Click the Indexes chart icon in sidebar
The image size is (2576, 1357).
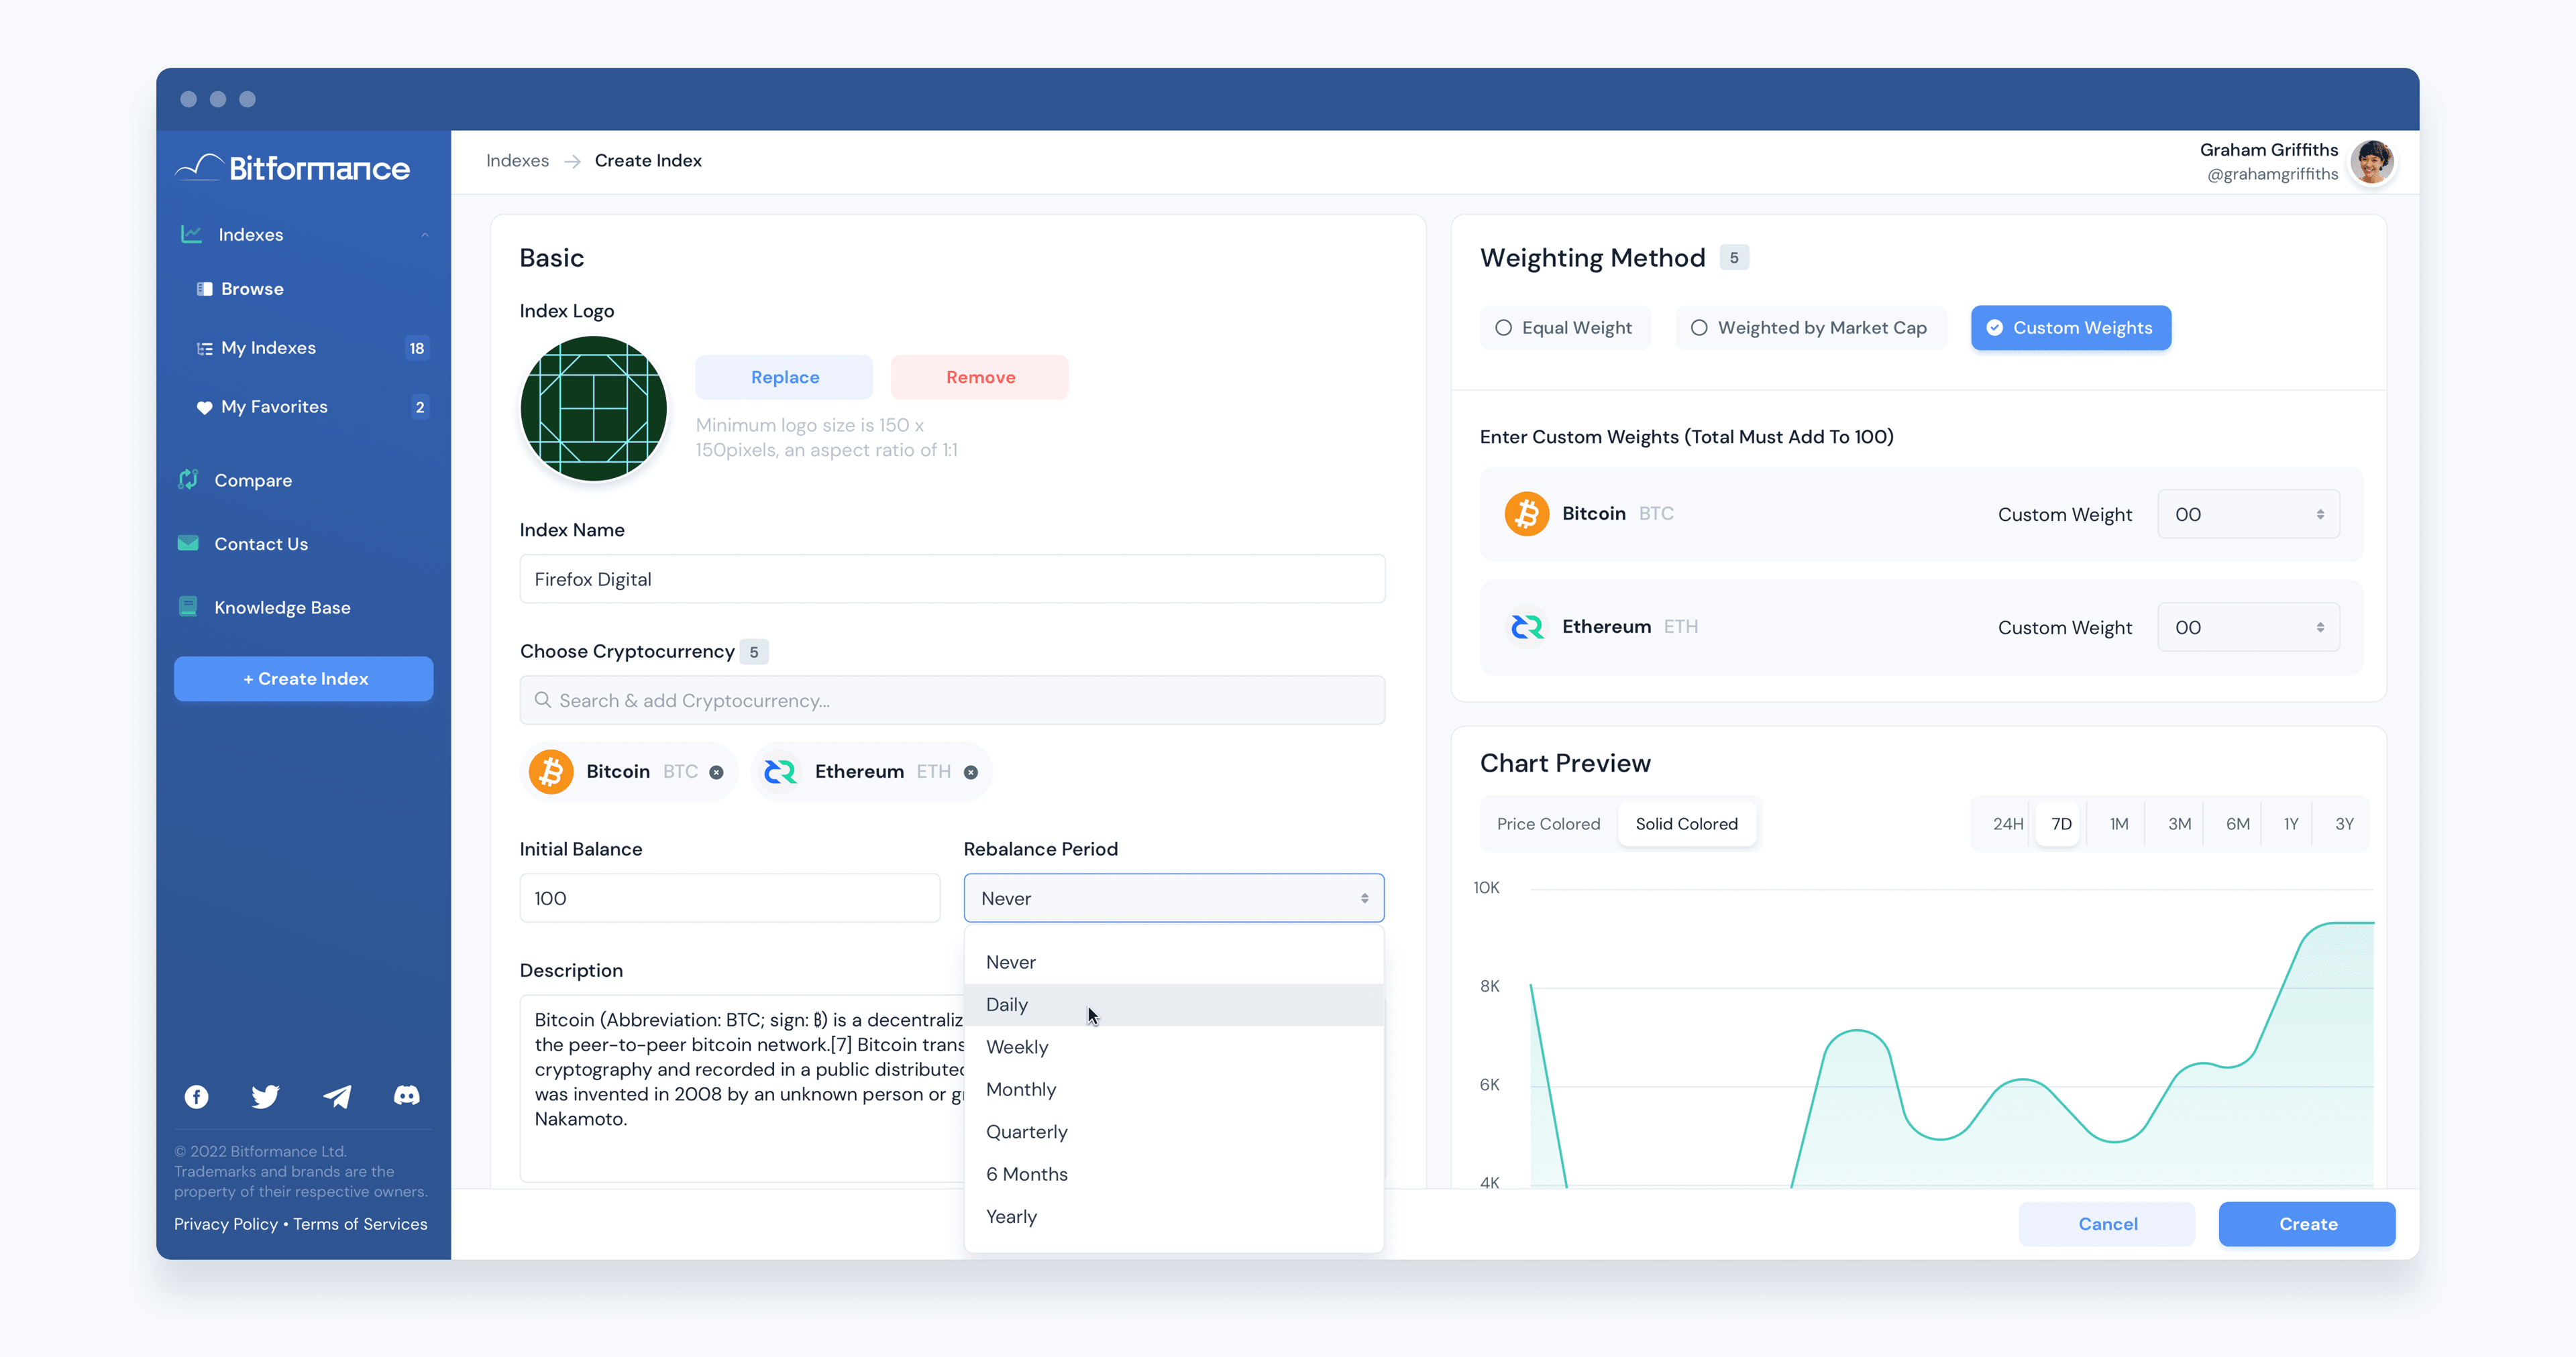191,234
